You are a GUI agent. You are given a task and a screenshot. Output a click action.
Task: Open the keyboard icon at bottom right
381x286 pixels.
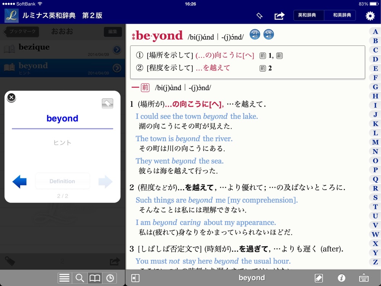tap(364, 278)
